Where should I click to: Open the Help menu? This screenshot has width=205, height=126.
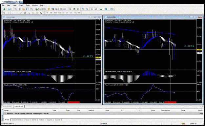[42, 5]
